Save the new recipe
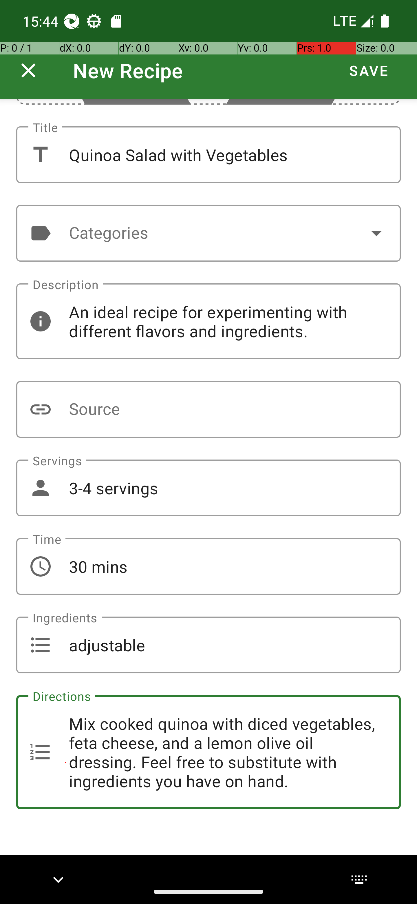The height and width of the screenshot is (904, 417). (x=369, y=70)
